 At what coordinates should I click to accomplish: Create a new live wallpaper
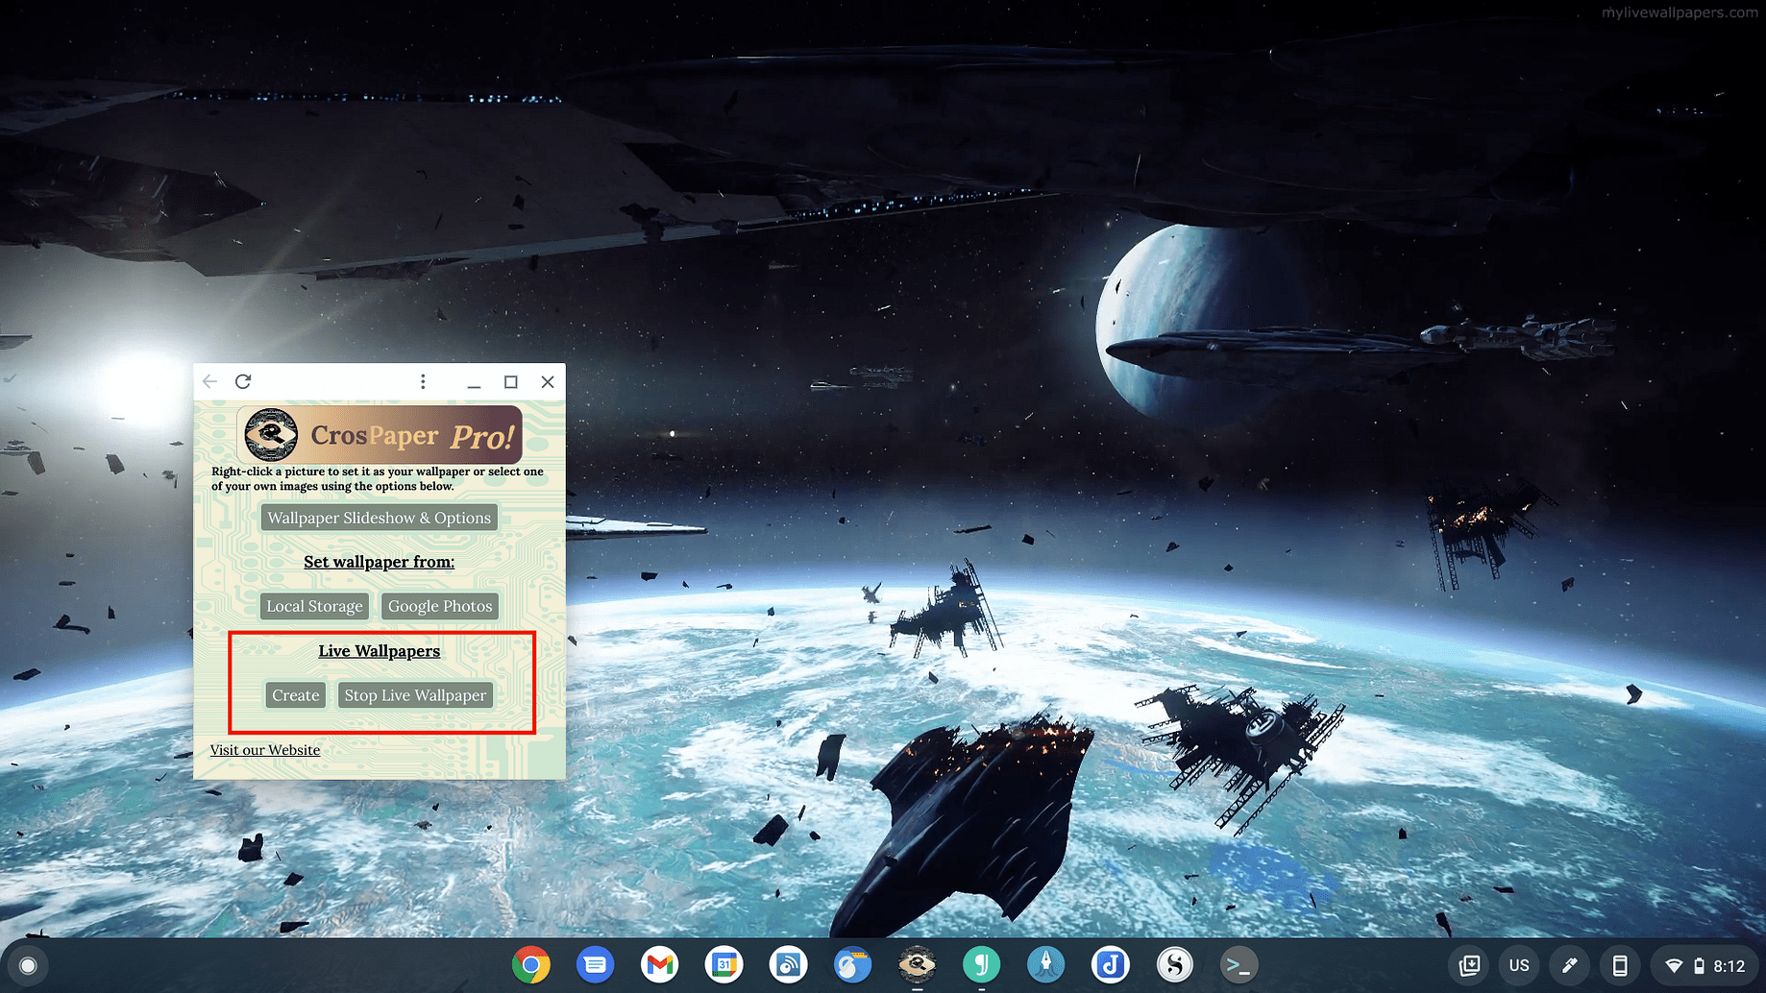coord(295,695)
